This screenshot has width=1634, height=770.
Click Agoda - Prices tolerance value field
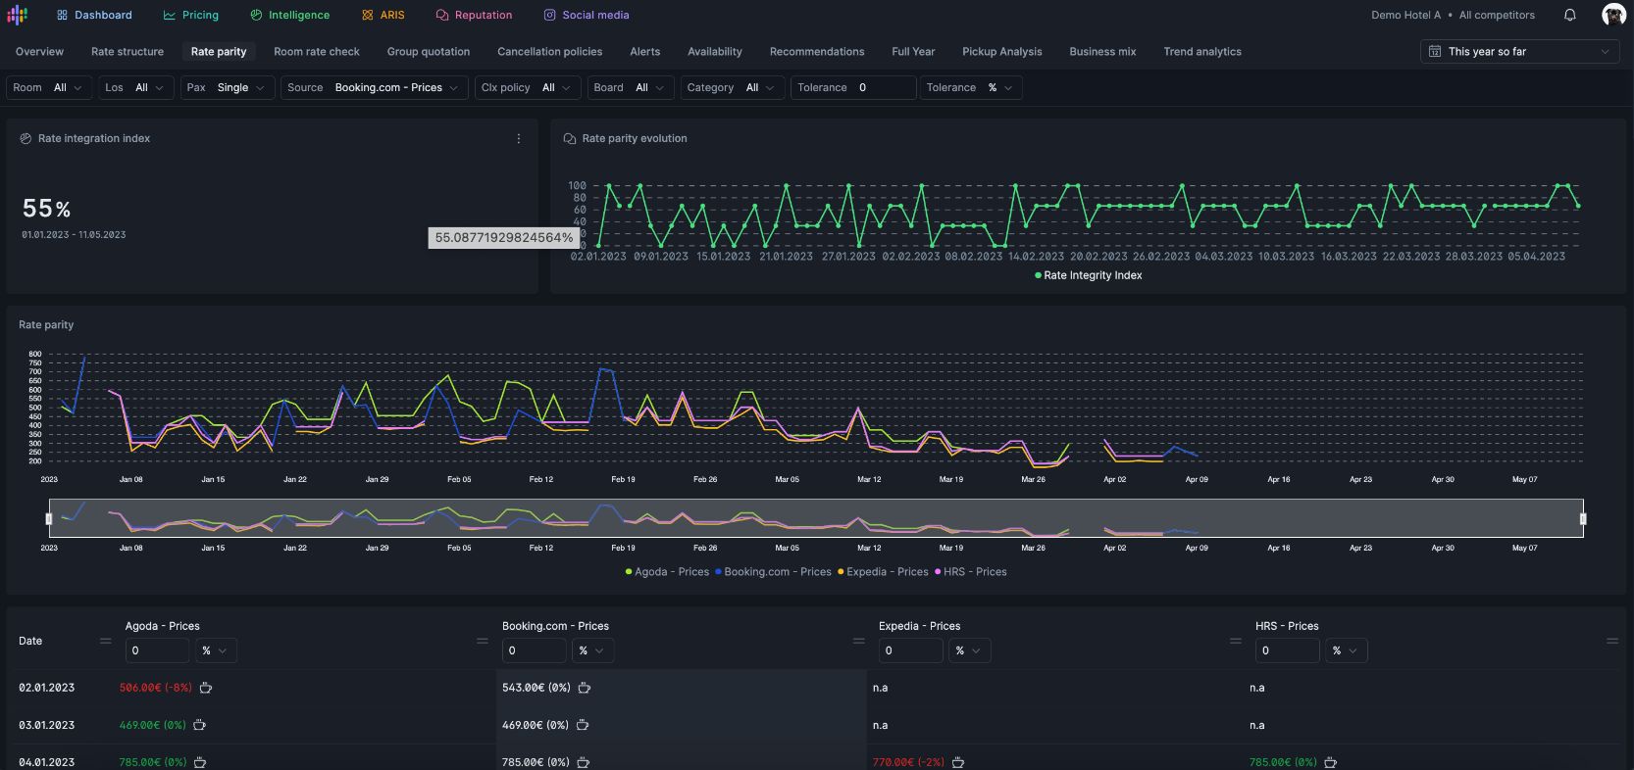(157, 650)
